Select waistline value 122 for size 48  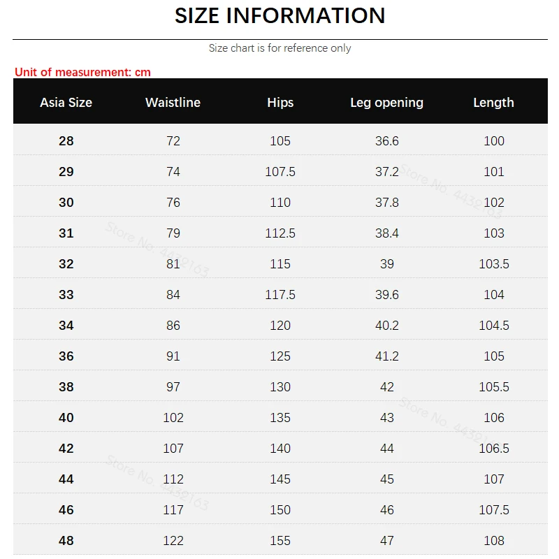173,540
